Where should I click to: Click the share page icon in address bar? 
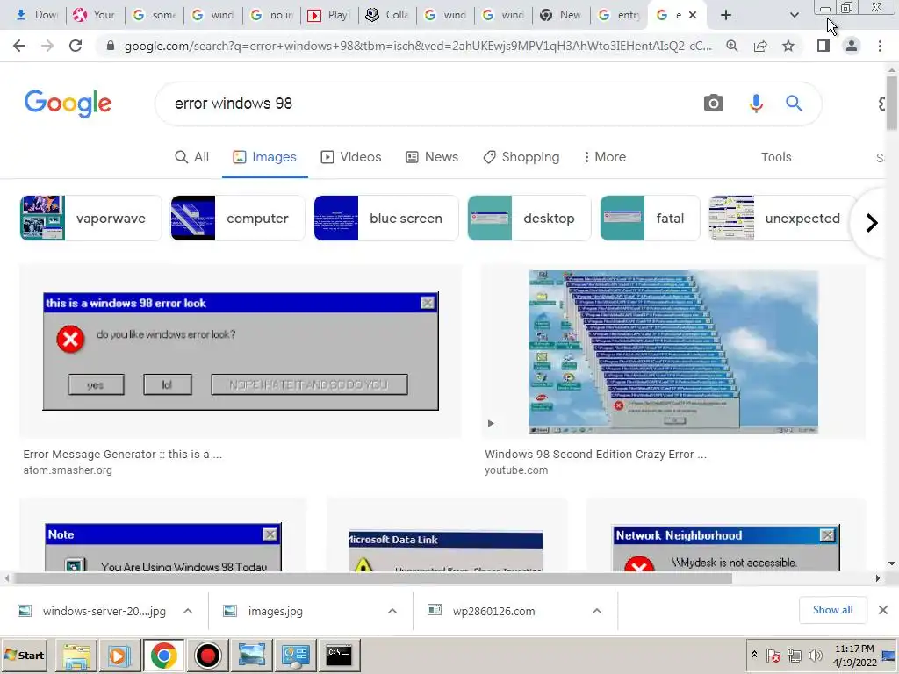tap(760, 46)
